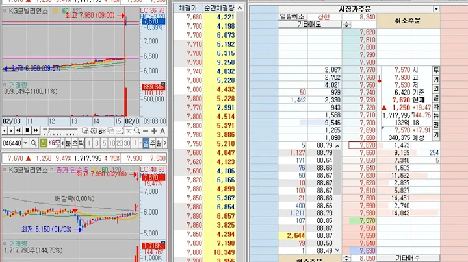Open the 권 vertical tab
This screenshot has height=262, width=468.
(435, 125)
